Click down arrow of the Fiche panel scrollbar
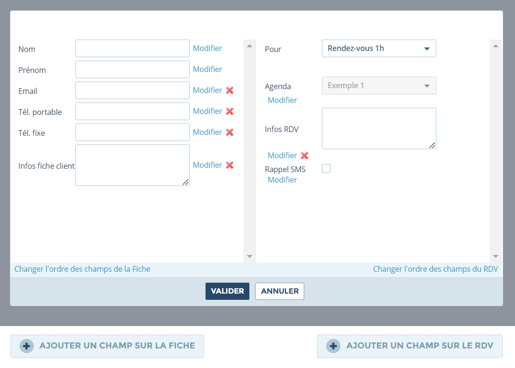This screenshot has height=368, width=515. [x=249, y=256]
